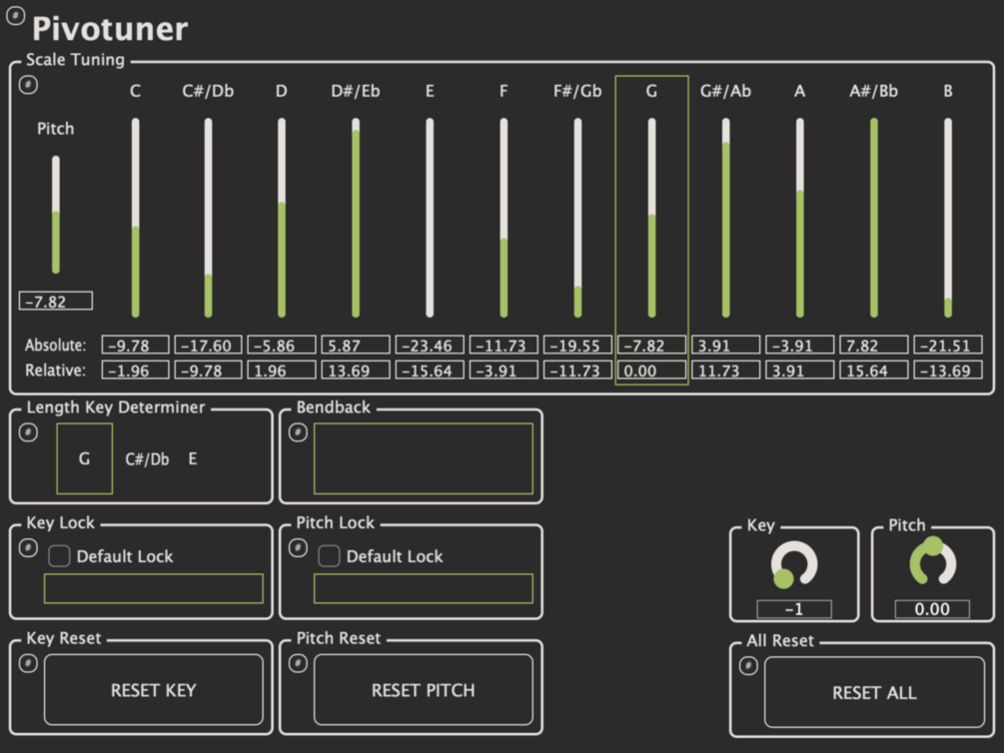Image resolution: width=1004 pixels, height=753 pixels.
Task: Select the G key in Length Key Determiner
Action: (x=85, y=458)
